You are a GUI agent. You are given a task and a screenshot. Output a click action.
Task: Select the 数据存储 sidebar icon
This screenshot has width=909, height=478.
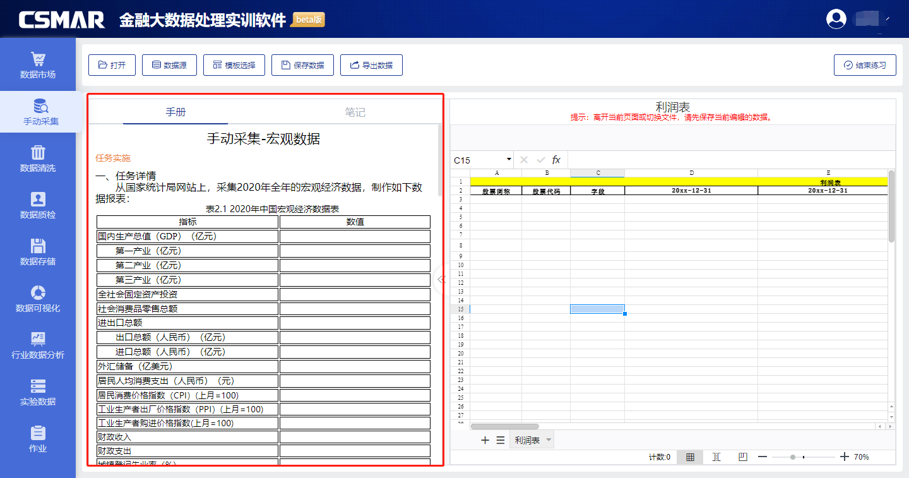(38, 253)
